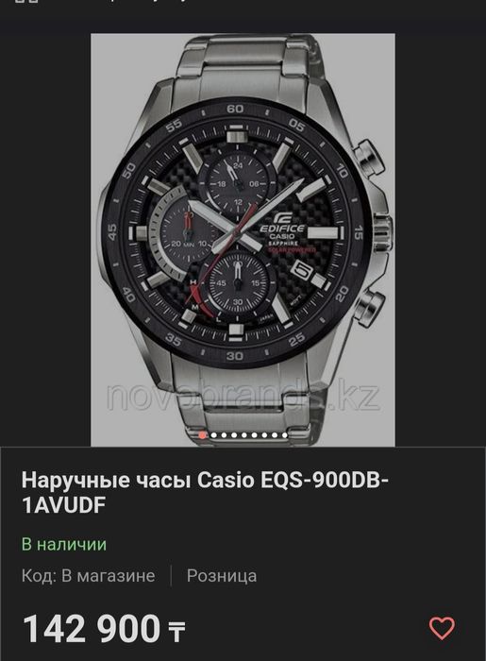The height and width of the screenshot is (661, 486).
Task: Show the eighth photo via carousel dot
Action: click(x=275, y=435)
